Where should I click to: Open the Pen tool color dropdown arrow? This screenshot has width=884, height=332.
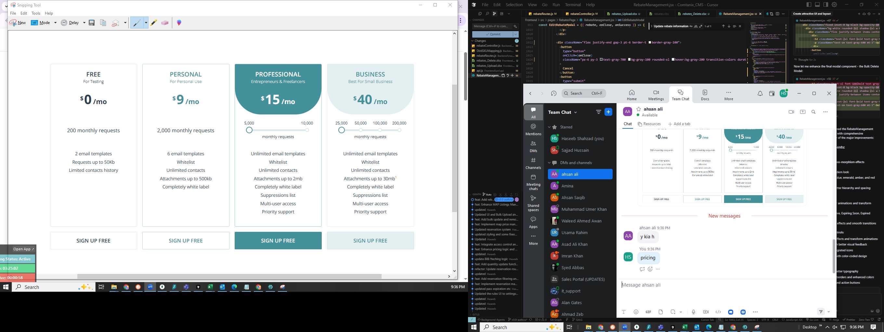pos(146,23)
